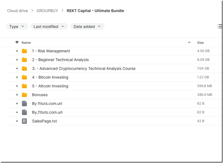This screenshot has height=163, width=223.
Task: Select the Bonuses folder name
Action: click(40, 95)
